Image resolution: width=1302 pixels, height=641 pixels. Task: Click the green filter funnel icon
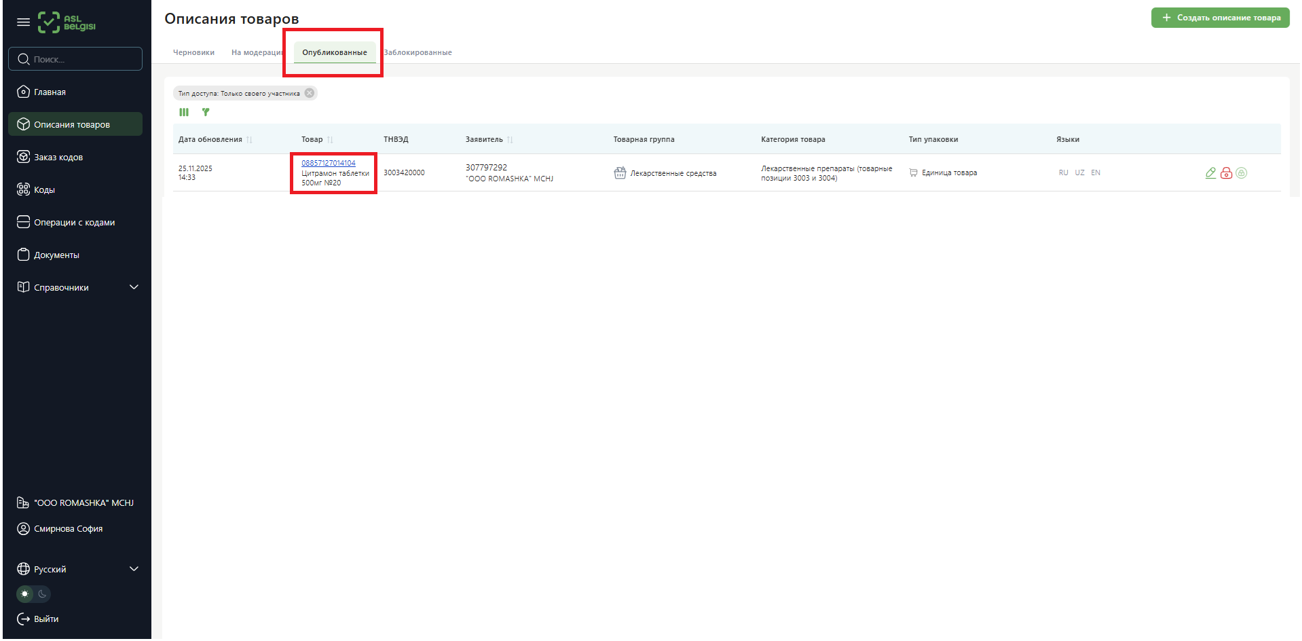(206, 113)
